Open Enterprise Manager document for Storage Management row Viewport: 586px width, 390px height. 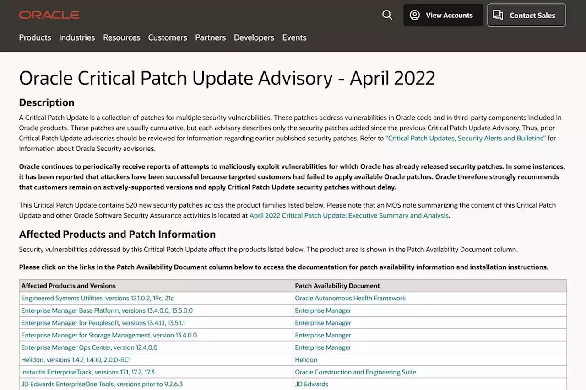[323, 335]
